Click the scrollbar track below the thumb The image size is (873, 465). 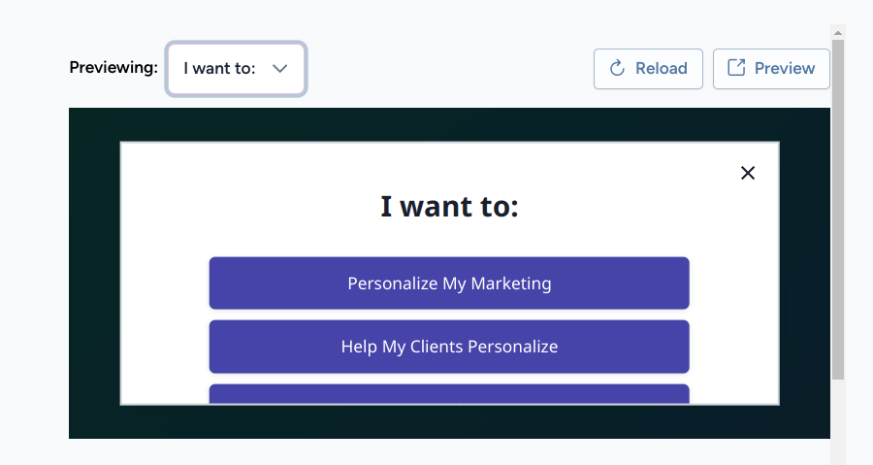click(838, 422)
